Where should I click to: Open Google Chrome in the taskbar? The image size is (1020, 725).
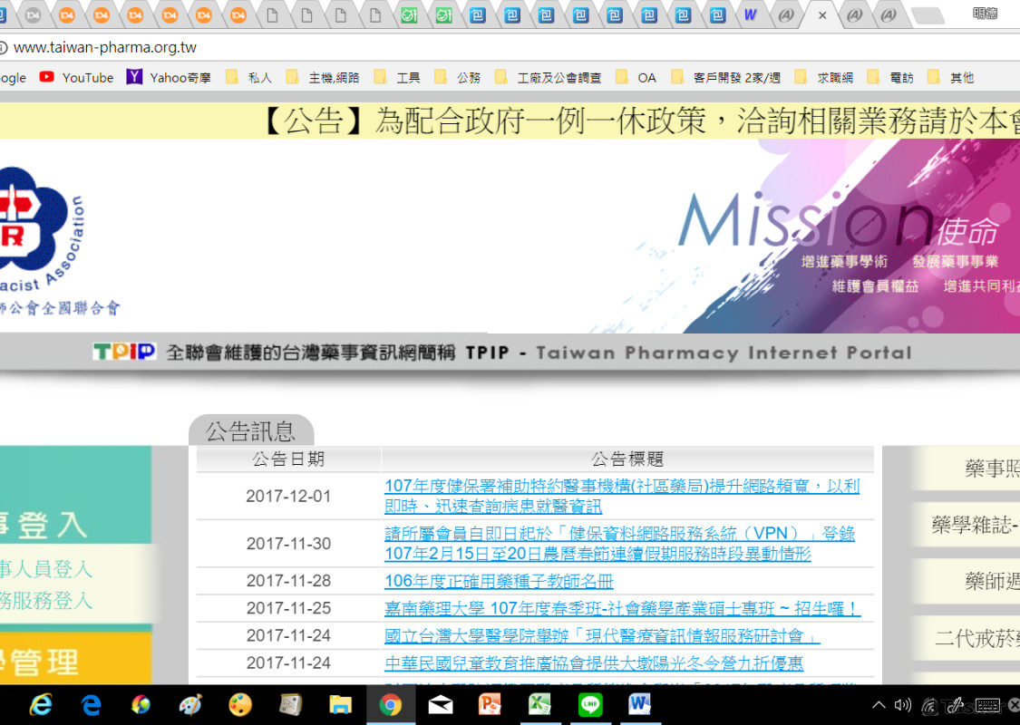(x=391, y=705)
